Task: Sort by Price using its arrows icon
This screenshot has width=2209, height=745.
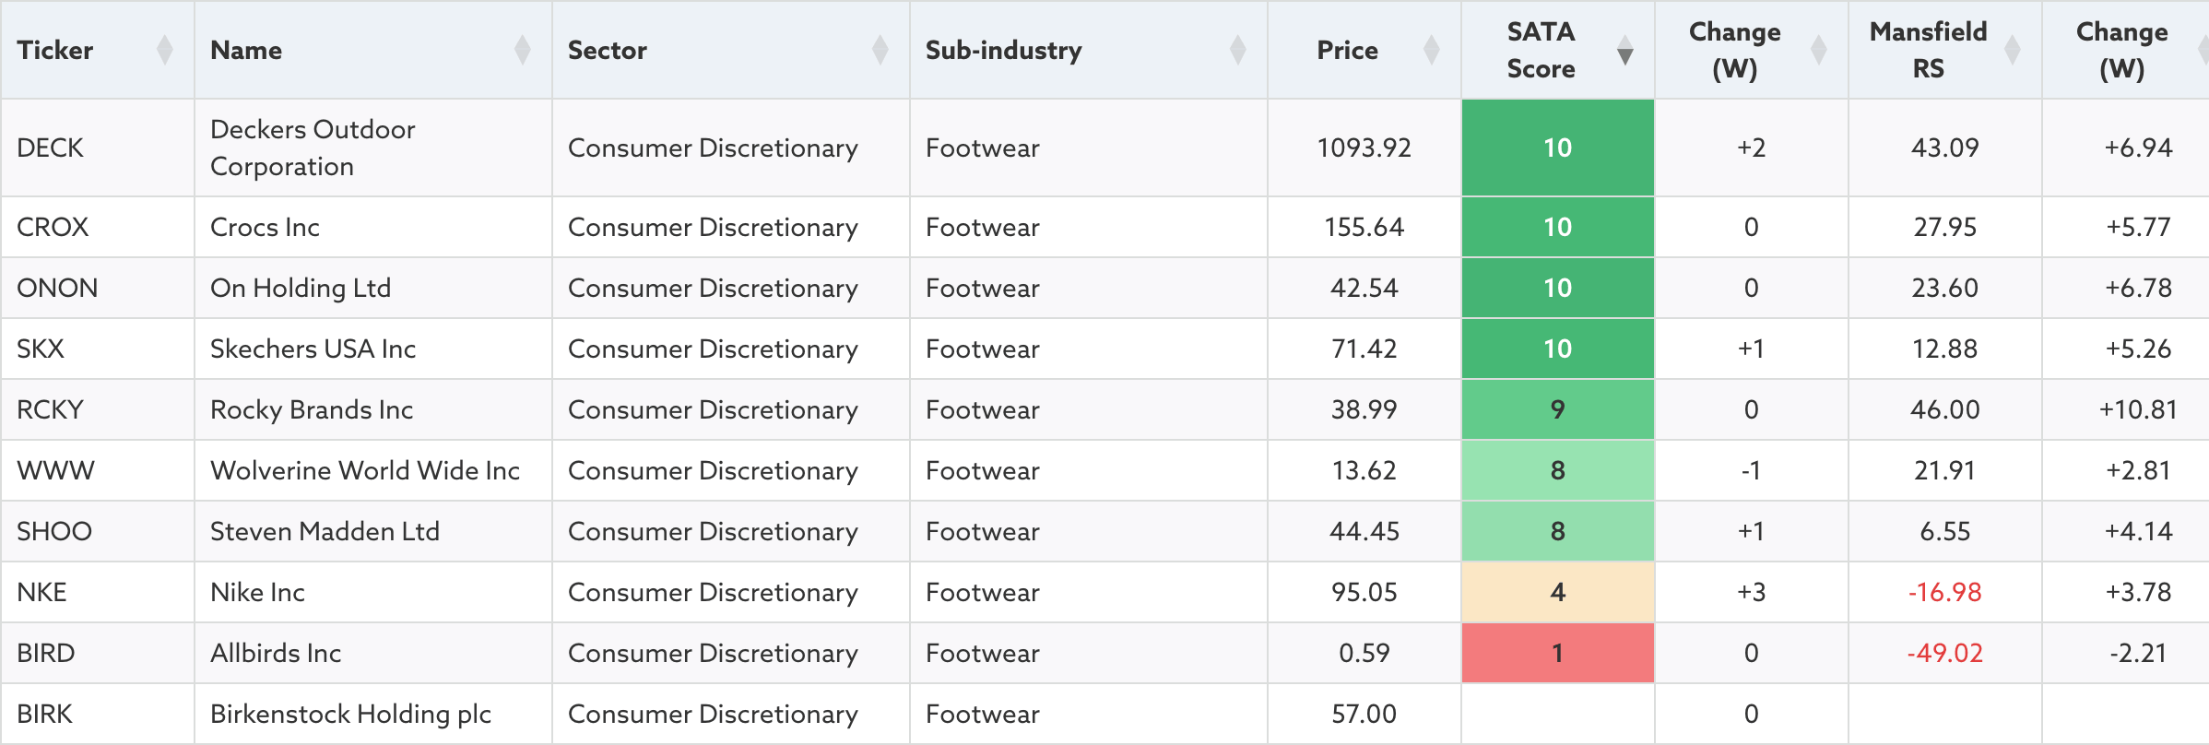Action: click(x=1432, y=50)
